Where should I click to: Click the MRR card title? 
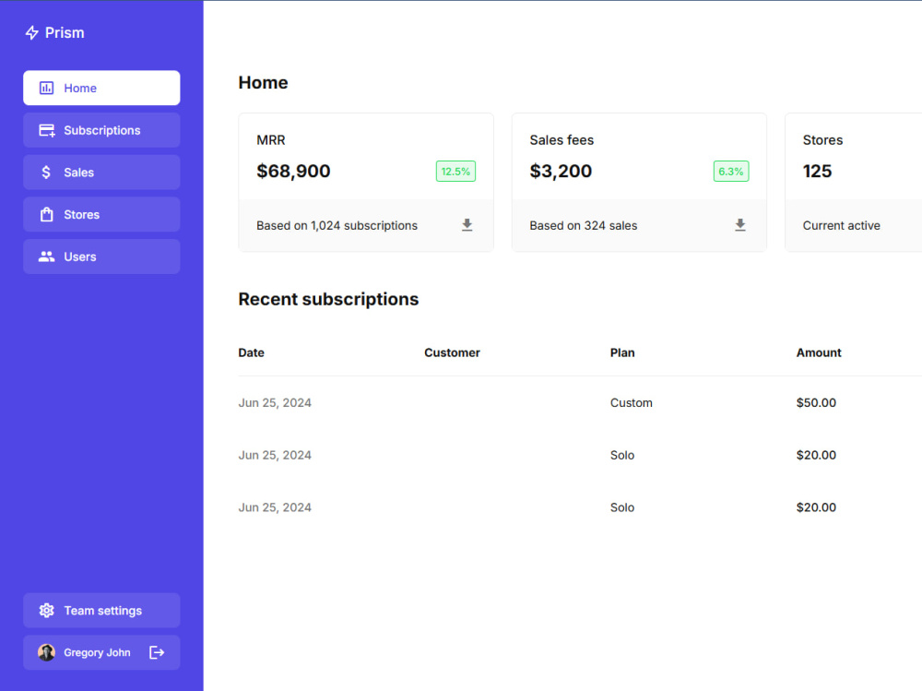271,140
